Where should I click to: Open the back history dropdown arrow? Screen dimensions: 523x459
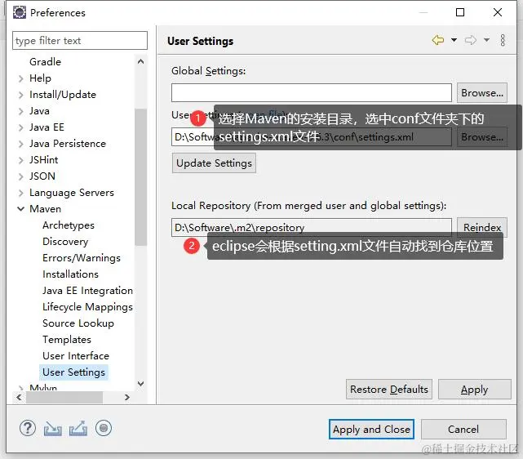[454, 40]
